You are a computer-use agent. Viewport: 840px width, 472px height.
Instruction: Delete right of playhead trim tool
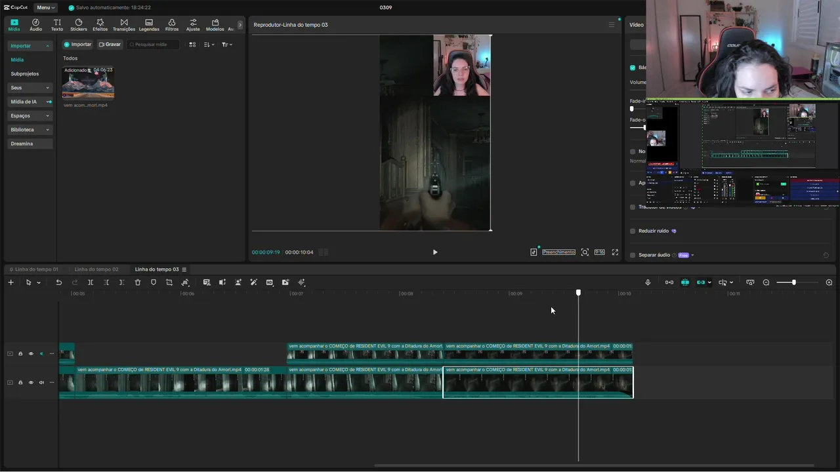(x=122, y=283)
